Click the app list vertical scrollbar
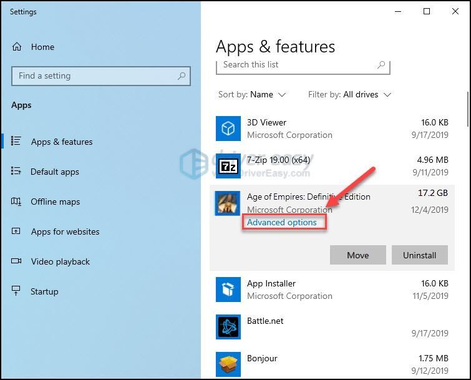The height and width of the screenshot is (380, 471). (468, 109)
